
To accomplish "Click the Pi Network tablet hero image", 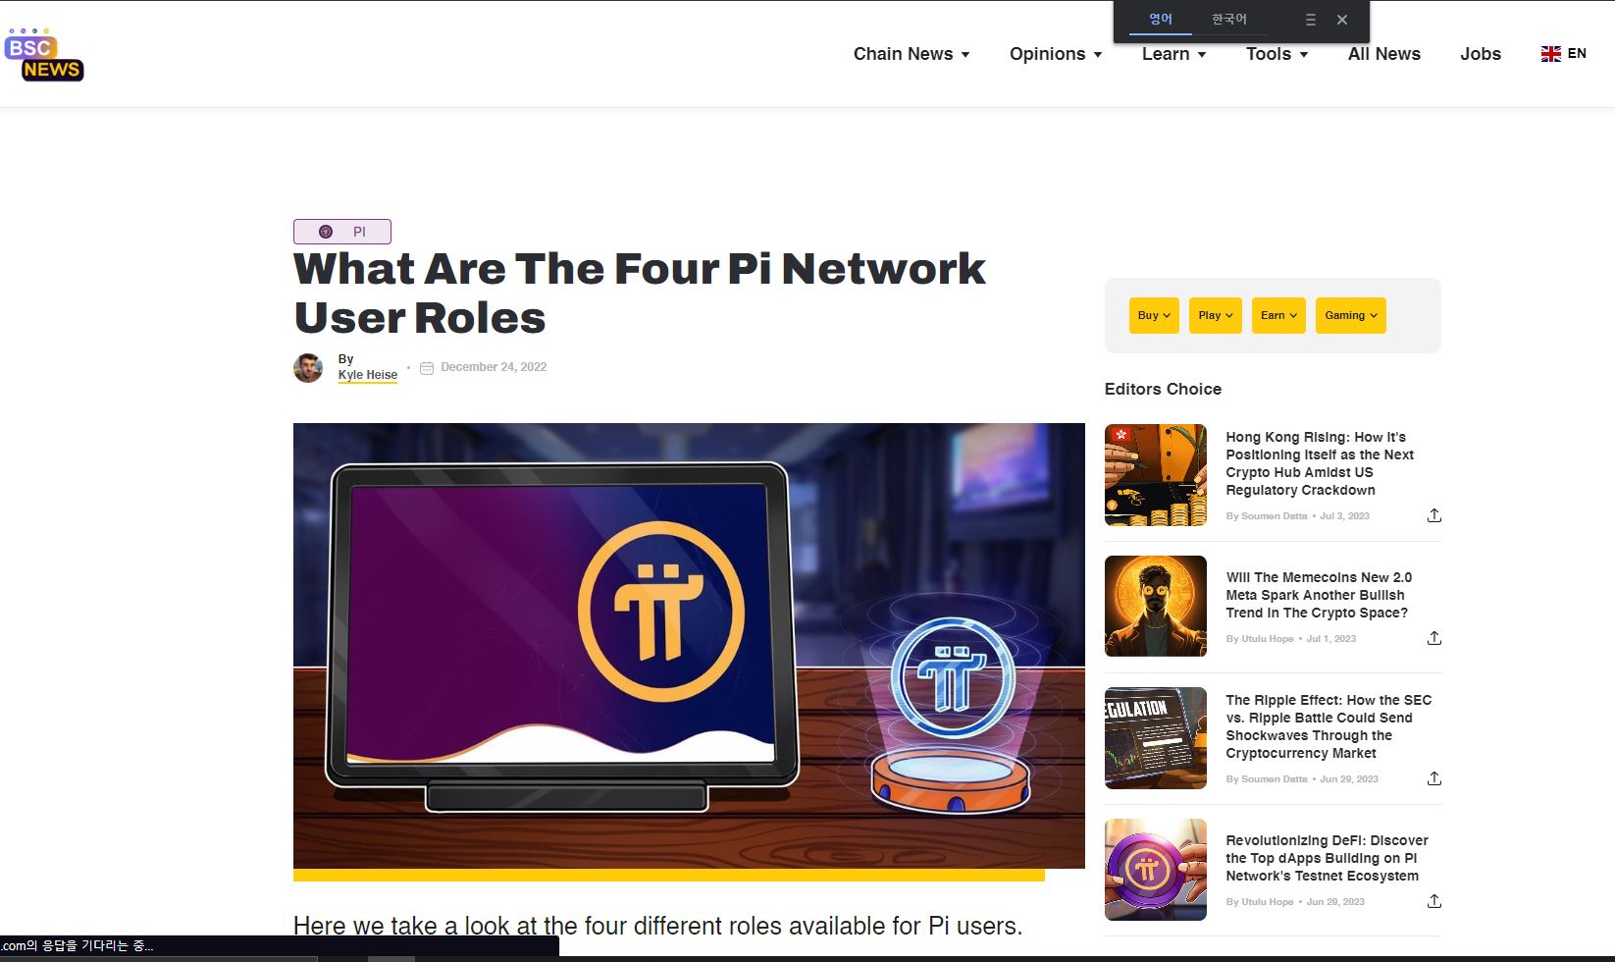I will tap(689, 646).
